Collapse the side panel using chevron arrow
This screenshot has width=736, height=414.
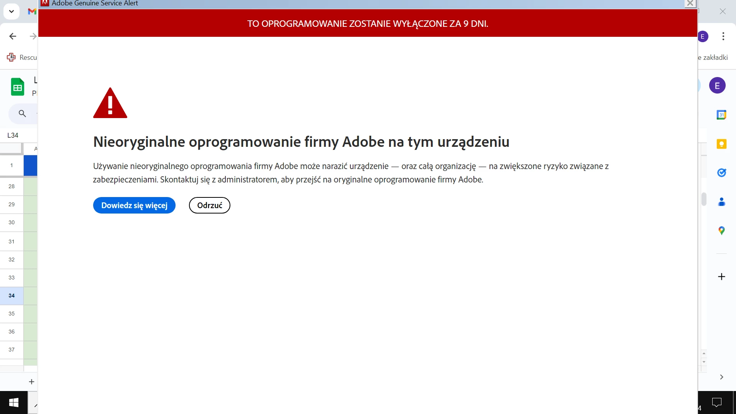pyautogui.click(x=721, y=377)
